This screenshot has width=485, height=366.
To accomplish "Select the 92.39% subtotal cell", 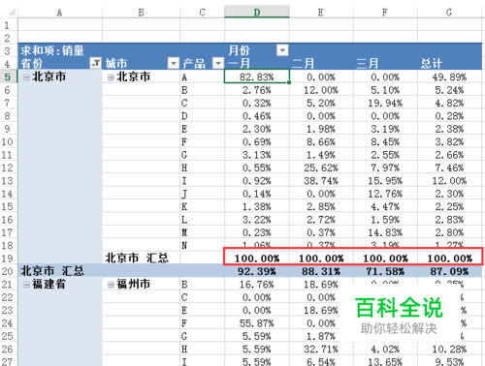I will coord(257,271).
